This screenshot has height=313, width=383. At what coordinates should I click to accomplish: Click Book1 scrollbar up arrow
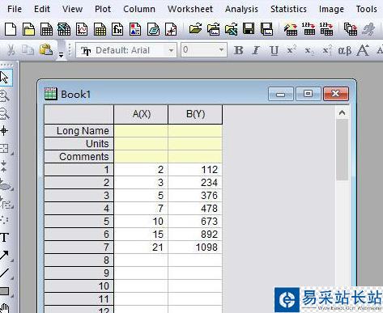pos(342,113)
